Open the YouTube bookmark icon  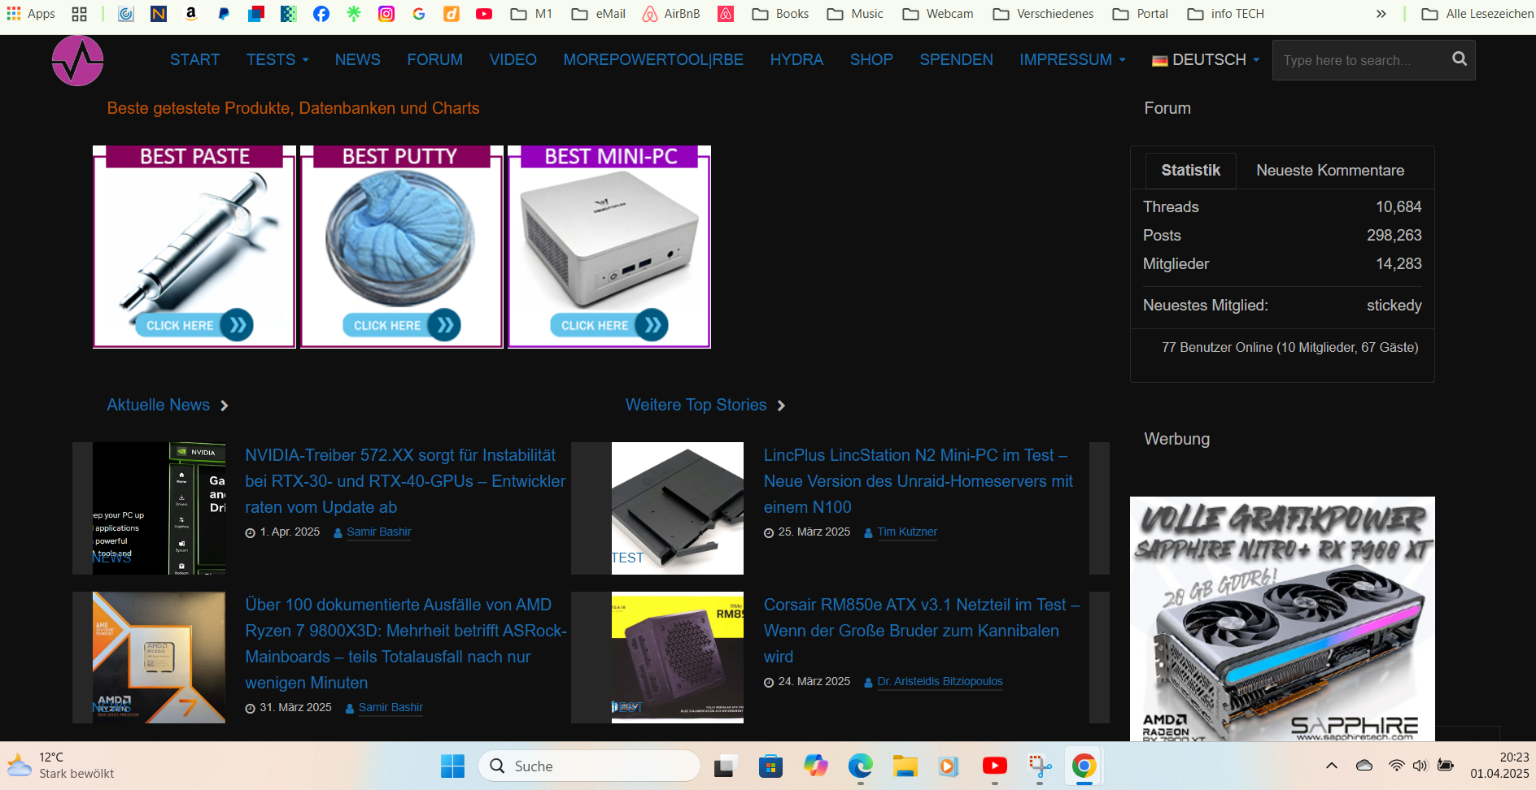484,13
